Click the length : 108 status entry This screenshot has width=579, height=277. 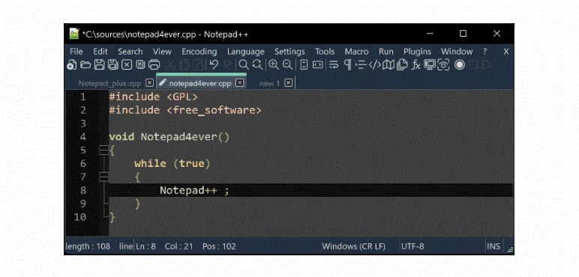click(88, 246)
